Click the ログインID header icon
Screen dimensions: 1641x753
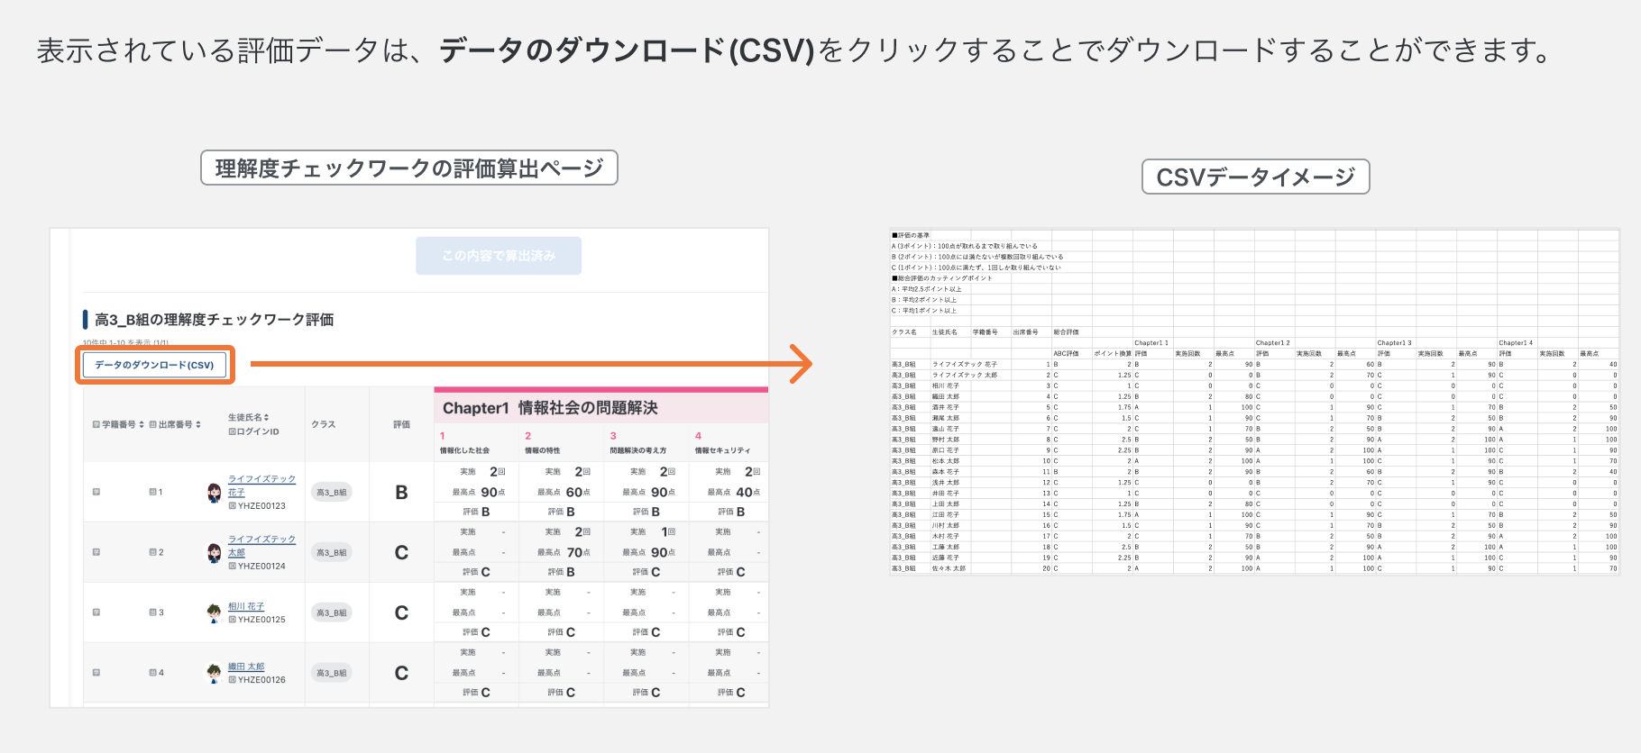(x=232, y=431)
